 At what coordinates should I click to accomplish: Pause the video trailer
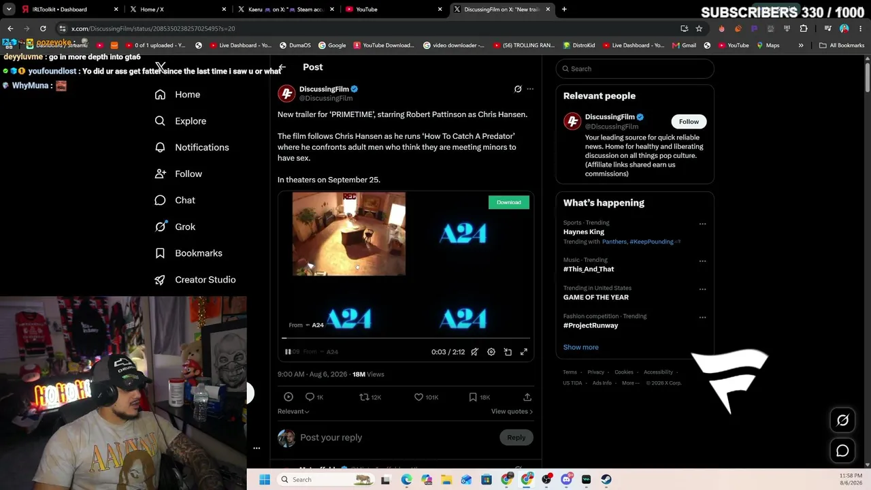pyautogui.click(x=288, y=352)
